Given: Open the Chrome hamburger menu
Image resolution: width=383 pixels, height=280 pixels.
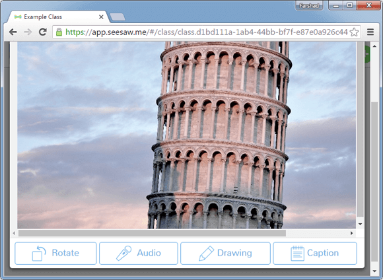Looking at the screenshot, I should [370, 32].
